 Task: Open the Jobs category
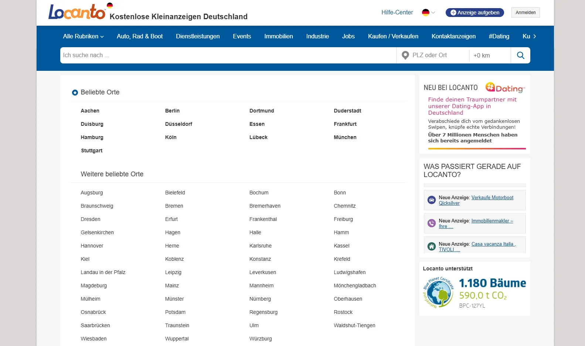(348, 36)
